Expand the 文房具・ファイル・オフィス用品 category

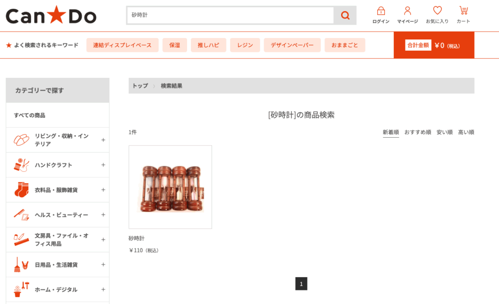coord(103,239)
